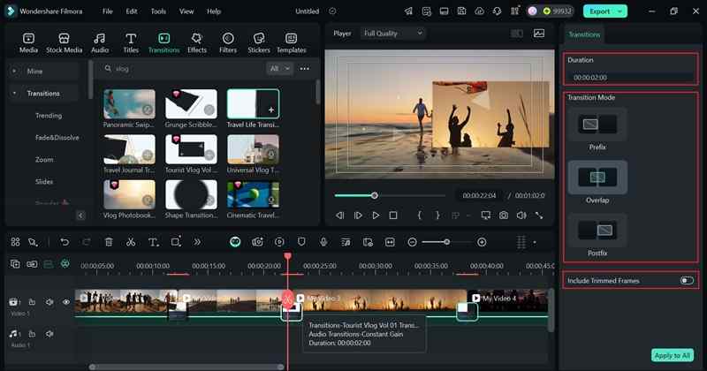The width and height of the screenshot is (707, 371).
Task: Take a snapshot with camera icon
Action: coord(504,216)
